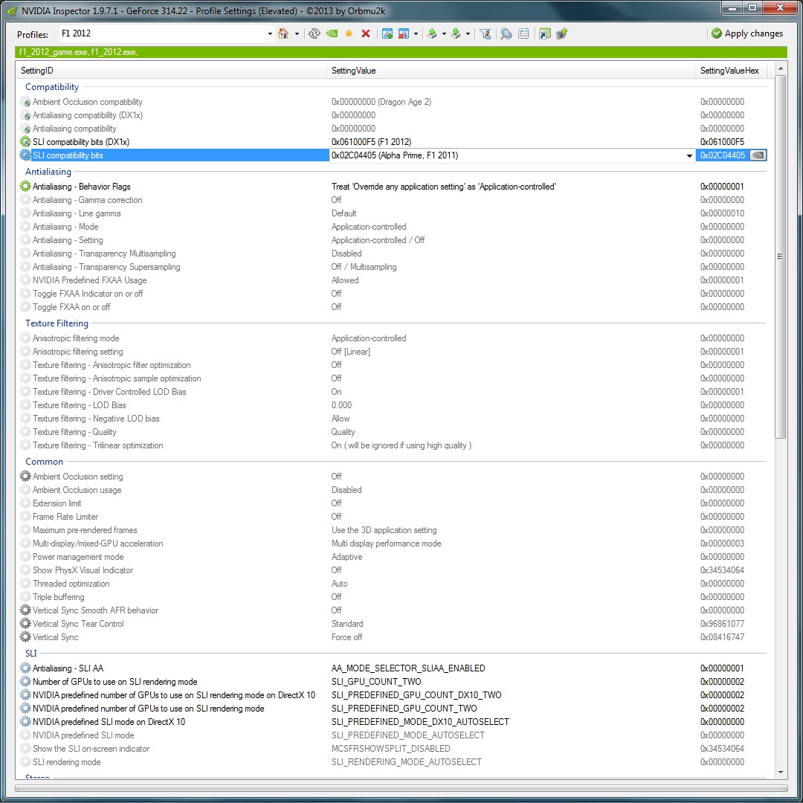Scan for modified profiles magnifier icon
Screen dimensions: 803x803
click(506, 33)
